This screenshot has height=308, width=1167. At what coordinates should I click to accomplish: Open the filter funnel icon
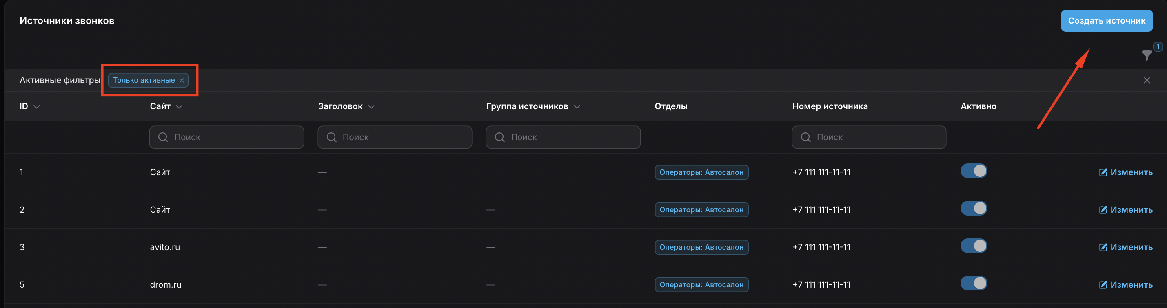pyautogui.click(x=1146, y=55)
